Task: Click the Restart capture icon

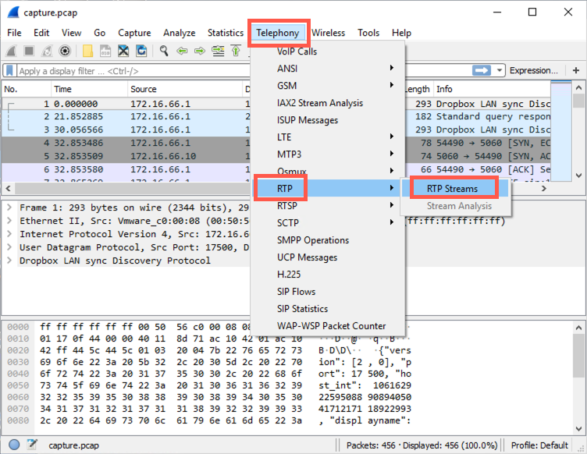Action: click(47, 51)
